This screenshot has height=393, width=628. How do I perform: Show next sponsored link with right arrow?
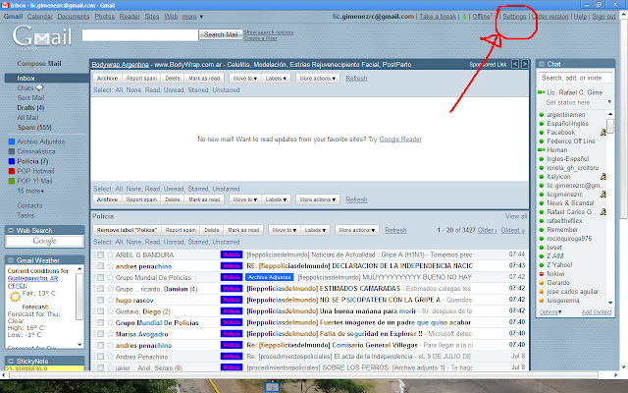pyautogui.click(x=525, y=64)
